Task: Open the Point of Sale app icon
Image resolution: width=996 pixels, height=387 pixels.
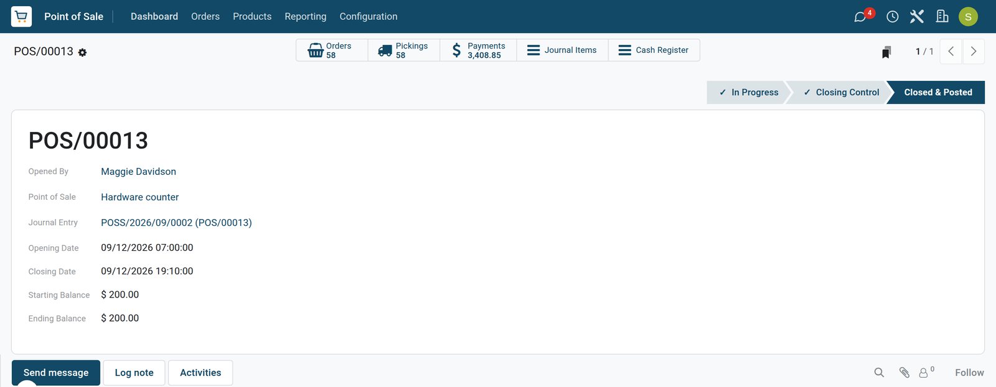Action: tap(21, 16)
